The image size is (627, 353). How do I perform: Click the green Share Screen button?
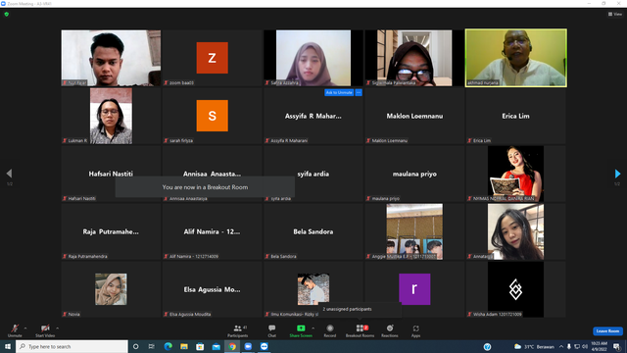[301, 330]
